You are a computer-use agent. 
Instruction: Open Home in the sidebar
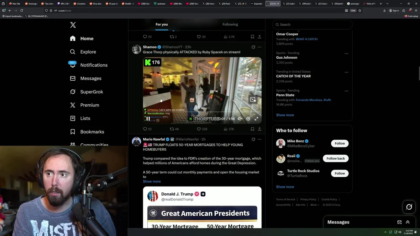[82, 38]
